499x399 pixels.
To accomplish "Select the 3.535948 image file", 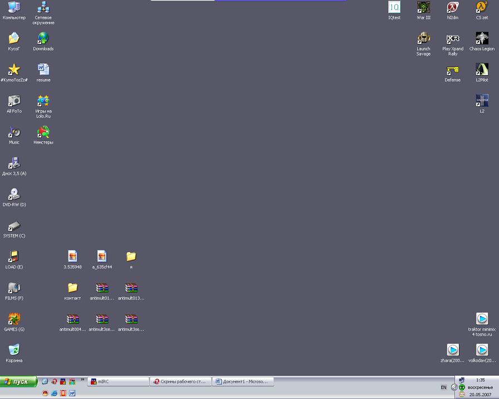I will 72,259.
